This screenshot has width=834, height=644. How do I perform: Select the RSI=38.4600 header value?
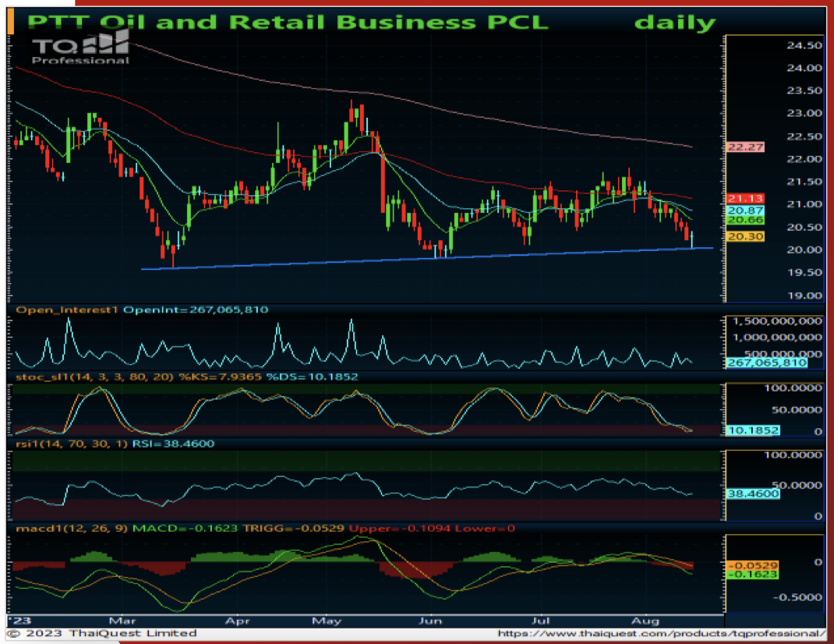click(173, 444)
